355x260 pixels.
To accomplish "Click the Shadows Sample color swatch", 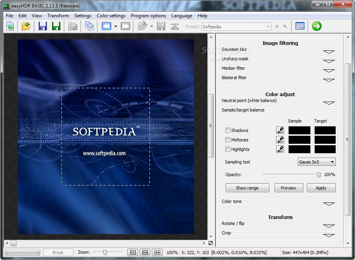I will point(299,130).
